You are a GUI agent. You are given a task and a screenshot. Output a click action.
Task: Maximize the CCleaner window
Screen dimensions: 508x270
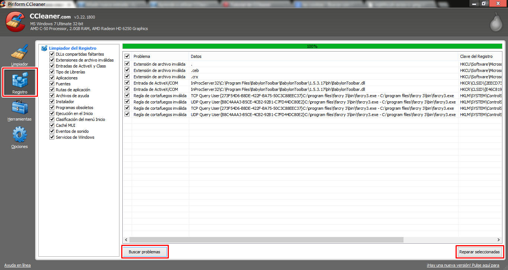483,3
